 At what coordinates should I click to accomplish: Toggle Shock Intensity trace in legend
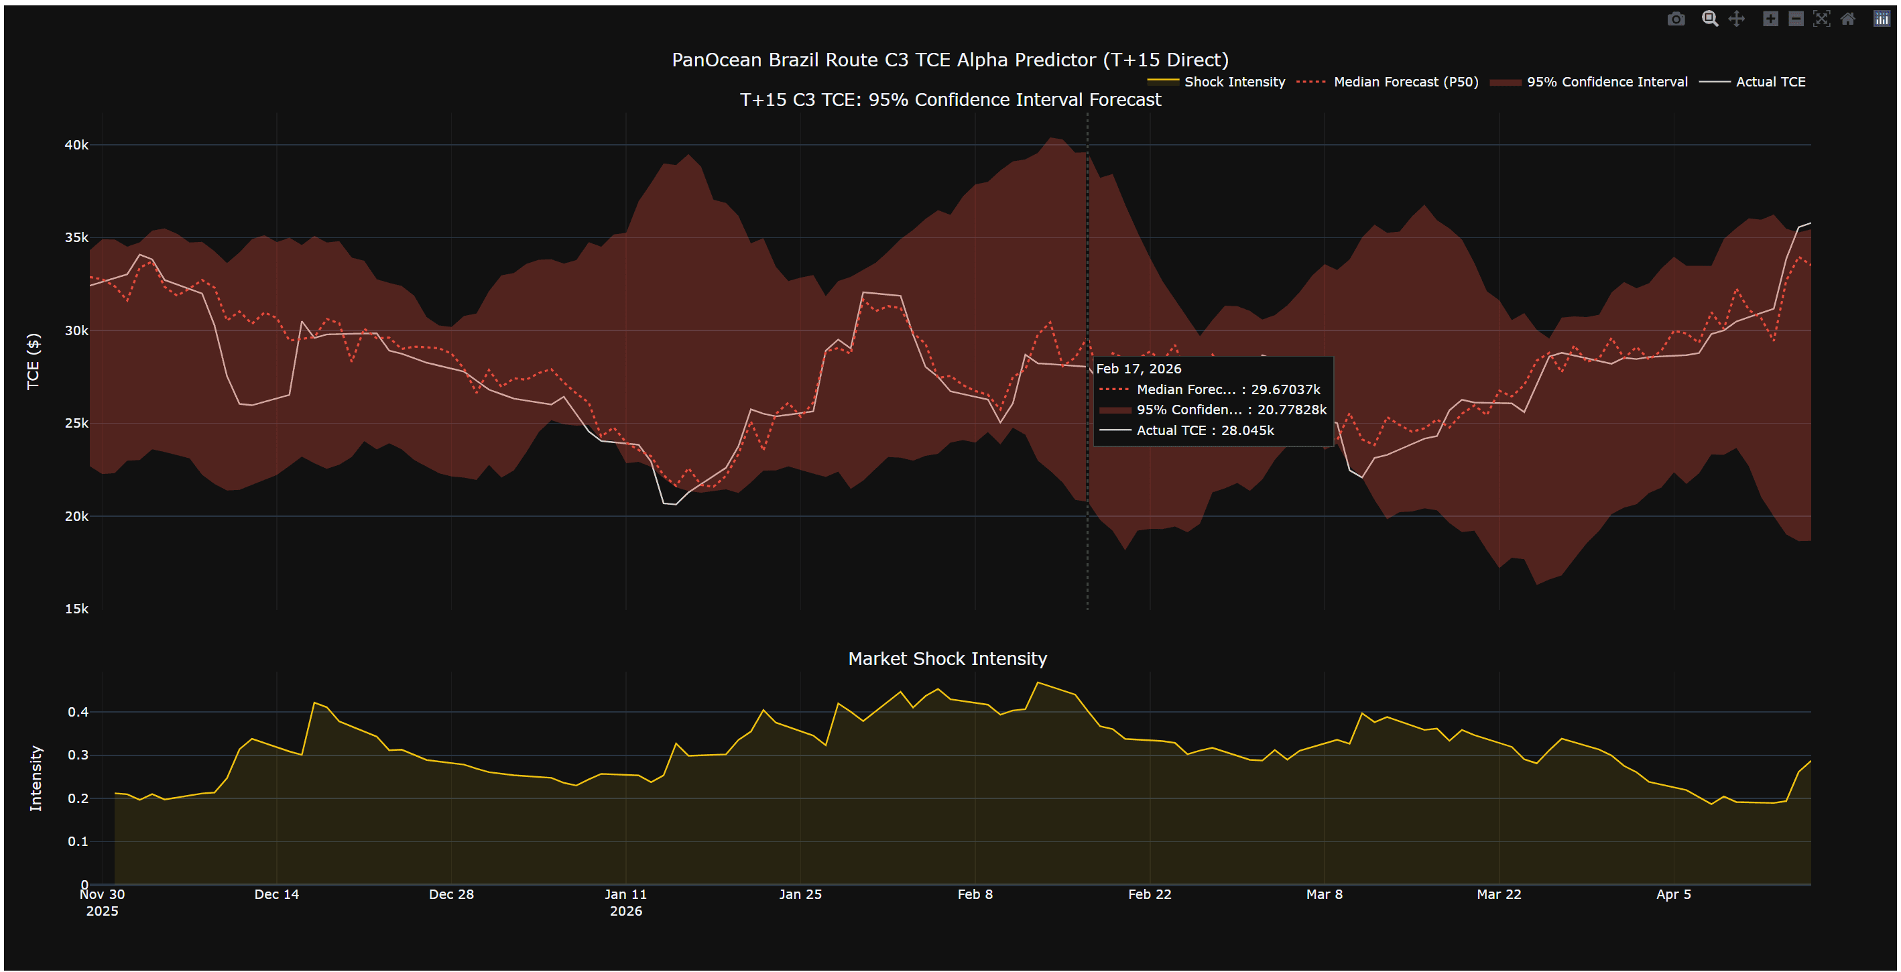(1216, 82)
